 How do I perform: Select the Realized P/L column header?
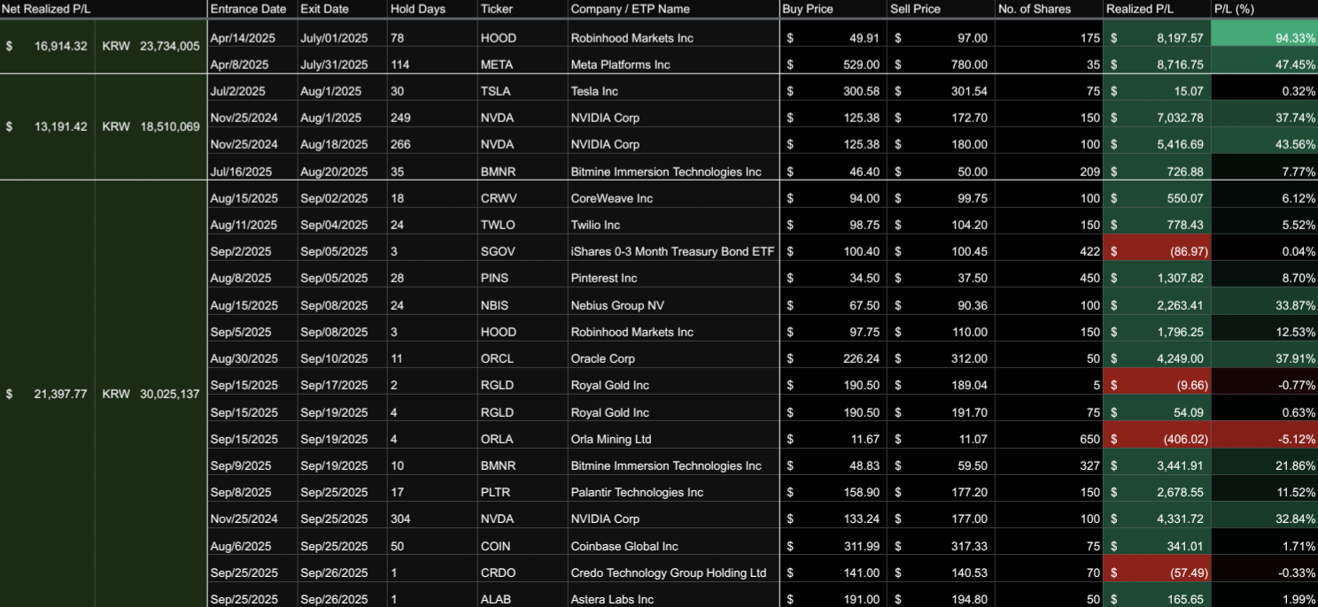pyautogui.click(x=1156, y=9)
